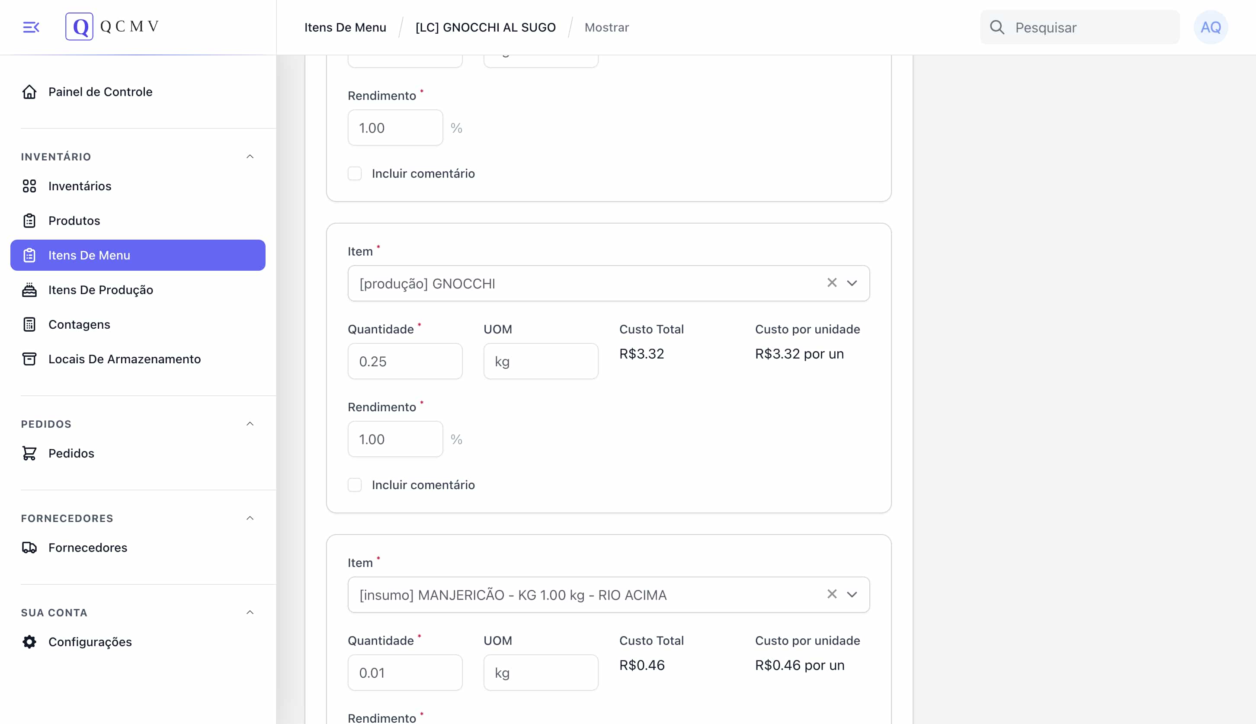Select Itens De Menu in sidebar

pos(138,255)
